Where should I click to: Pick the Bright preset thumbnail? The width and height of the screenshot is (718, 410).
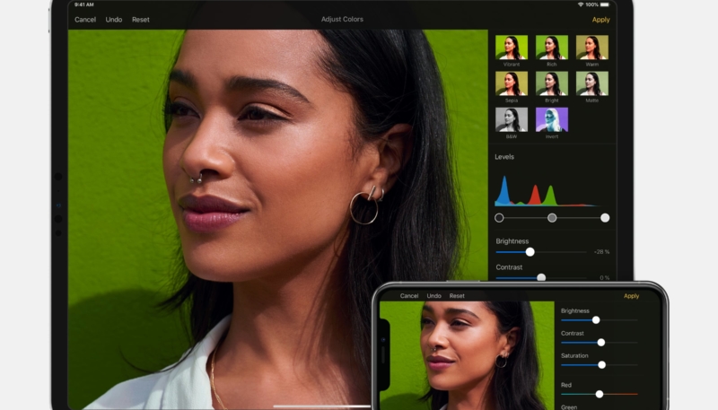coord(551,83)
